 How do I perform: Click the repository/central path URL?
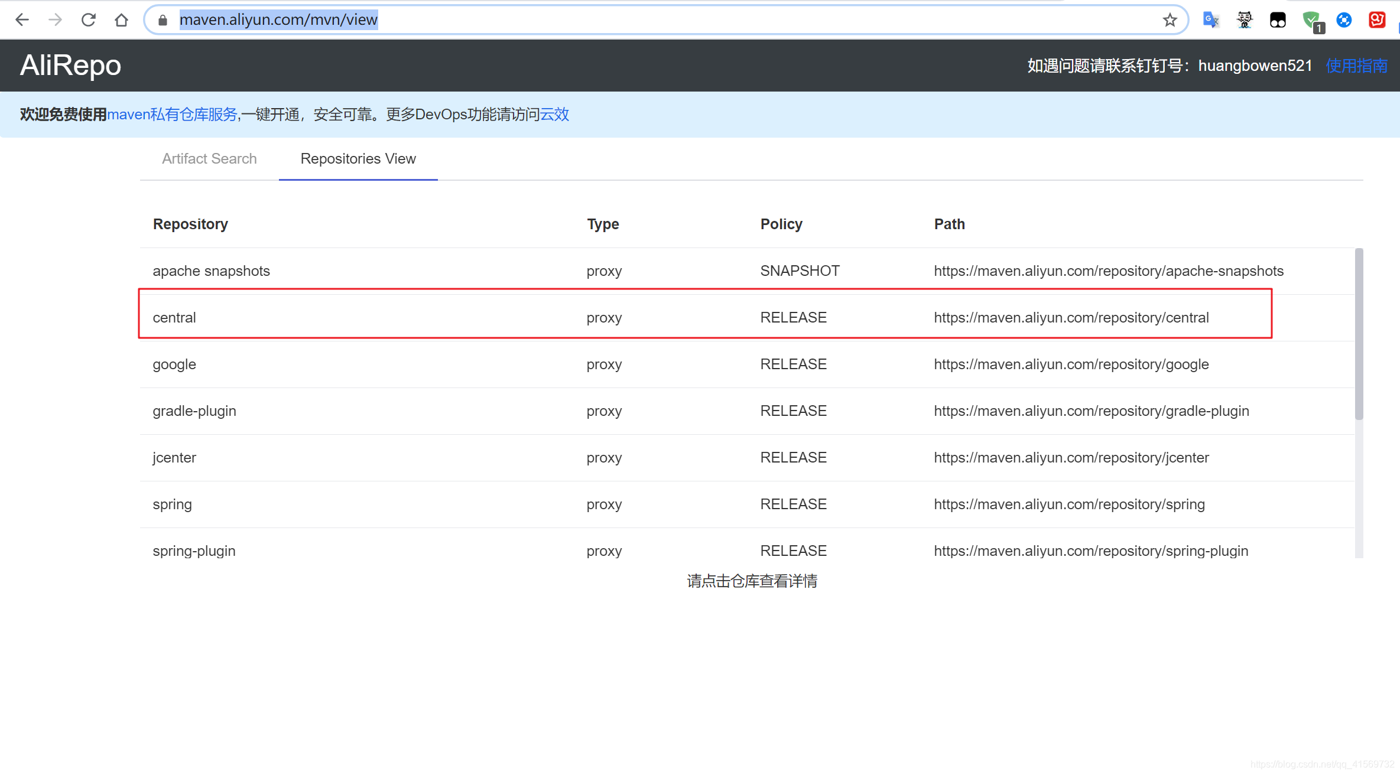point(1071,318)
